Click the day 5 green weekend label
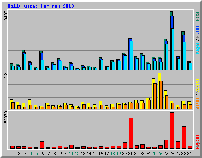 coord(37,154)
